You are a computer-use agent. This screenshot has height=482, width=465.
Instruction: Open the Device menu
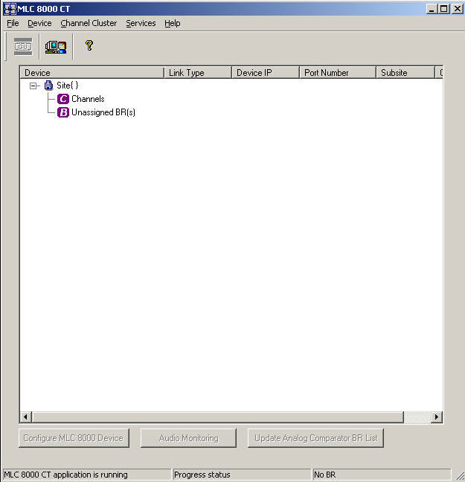(x=39, y=23)
